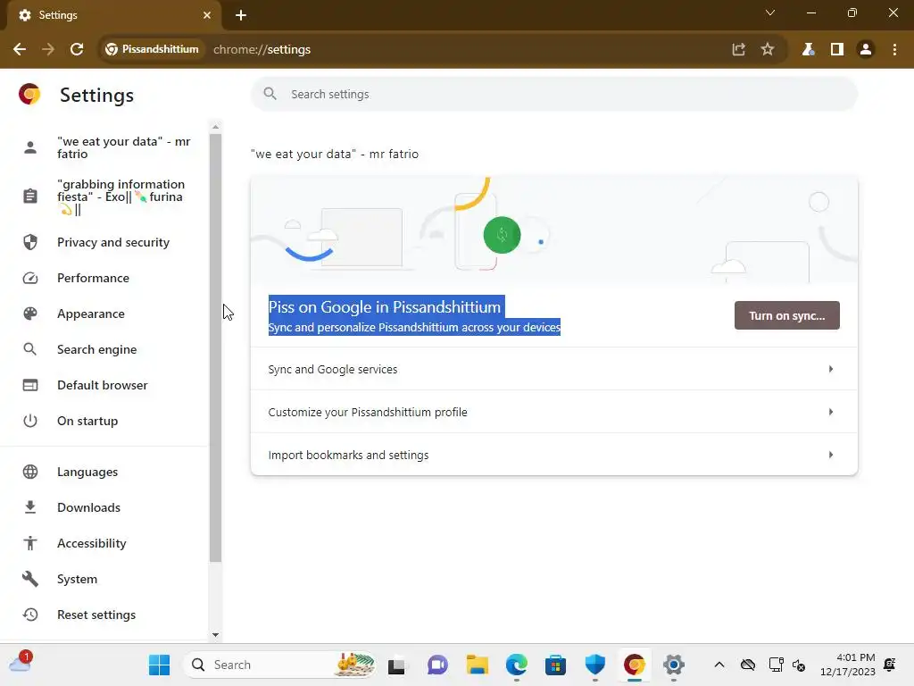Open Default browser settings
Screen dimensions: 914x686
(x=105, y=385)
